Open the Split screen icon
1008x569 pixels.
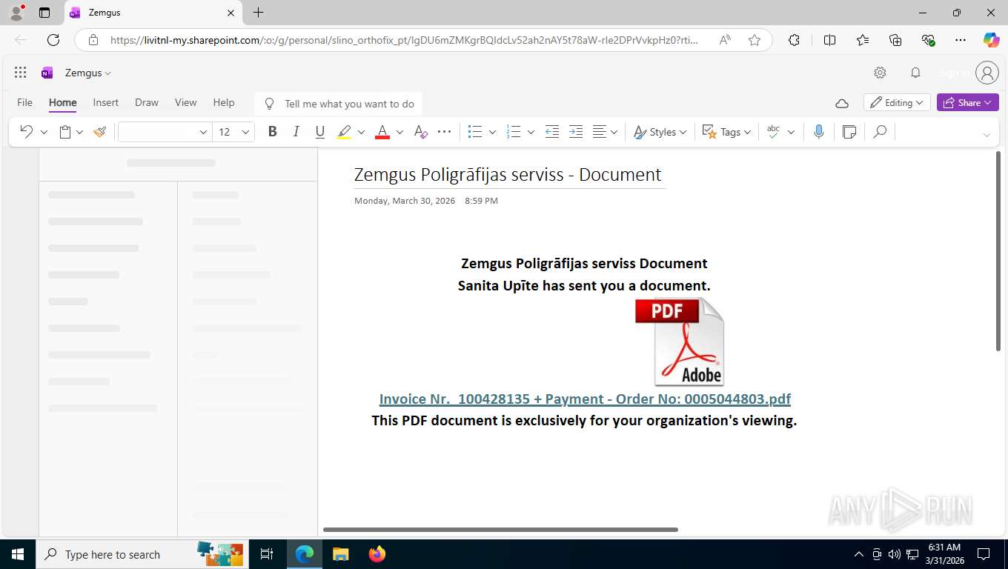829,40
